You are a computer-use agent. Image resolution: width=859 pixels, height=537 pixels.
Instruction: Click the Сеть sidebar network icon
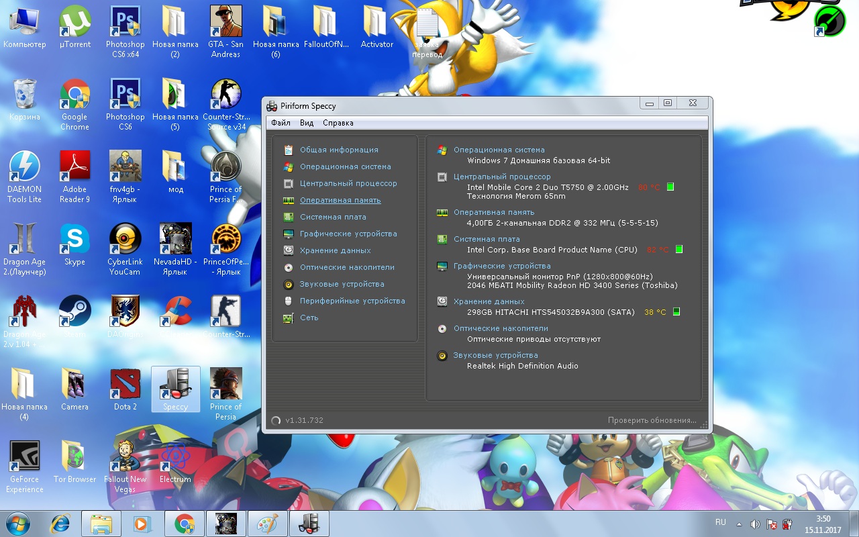[289, 318]
